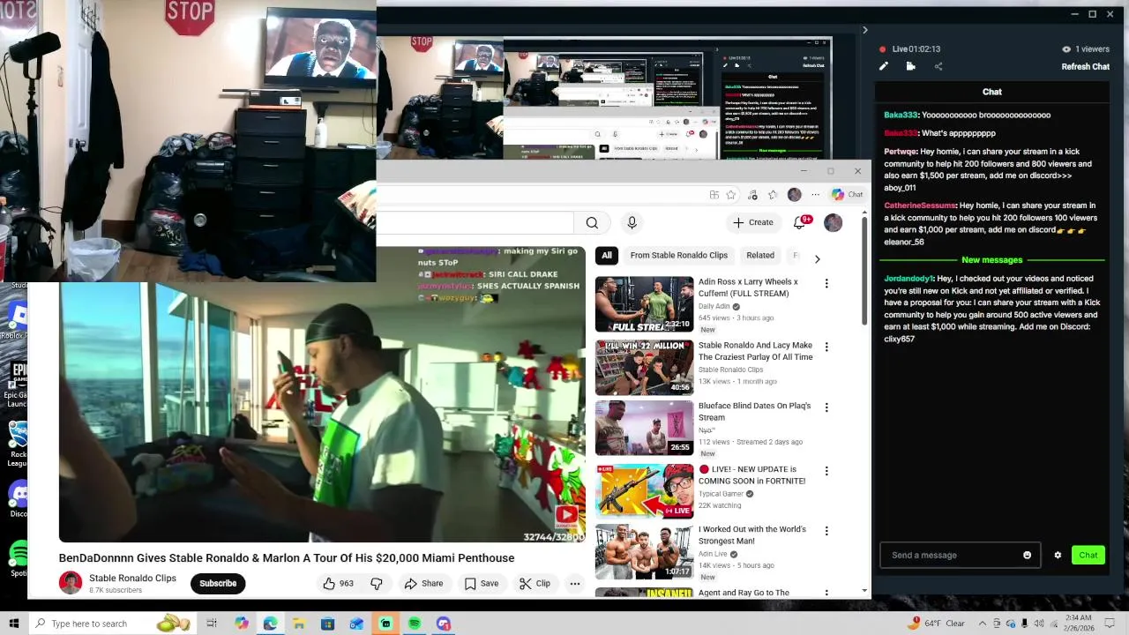
Task: Open Spotify from the taskbar
Action: [x=415, y=624]
